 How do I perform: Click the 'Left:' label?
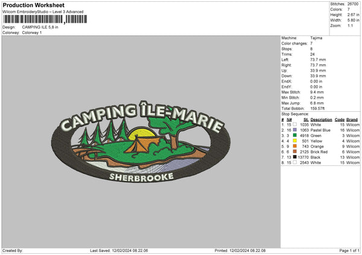[285, 60]
